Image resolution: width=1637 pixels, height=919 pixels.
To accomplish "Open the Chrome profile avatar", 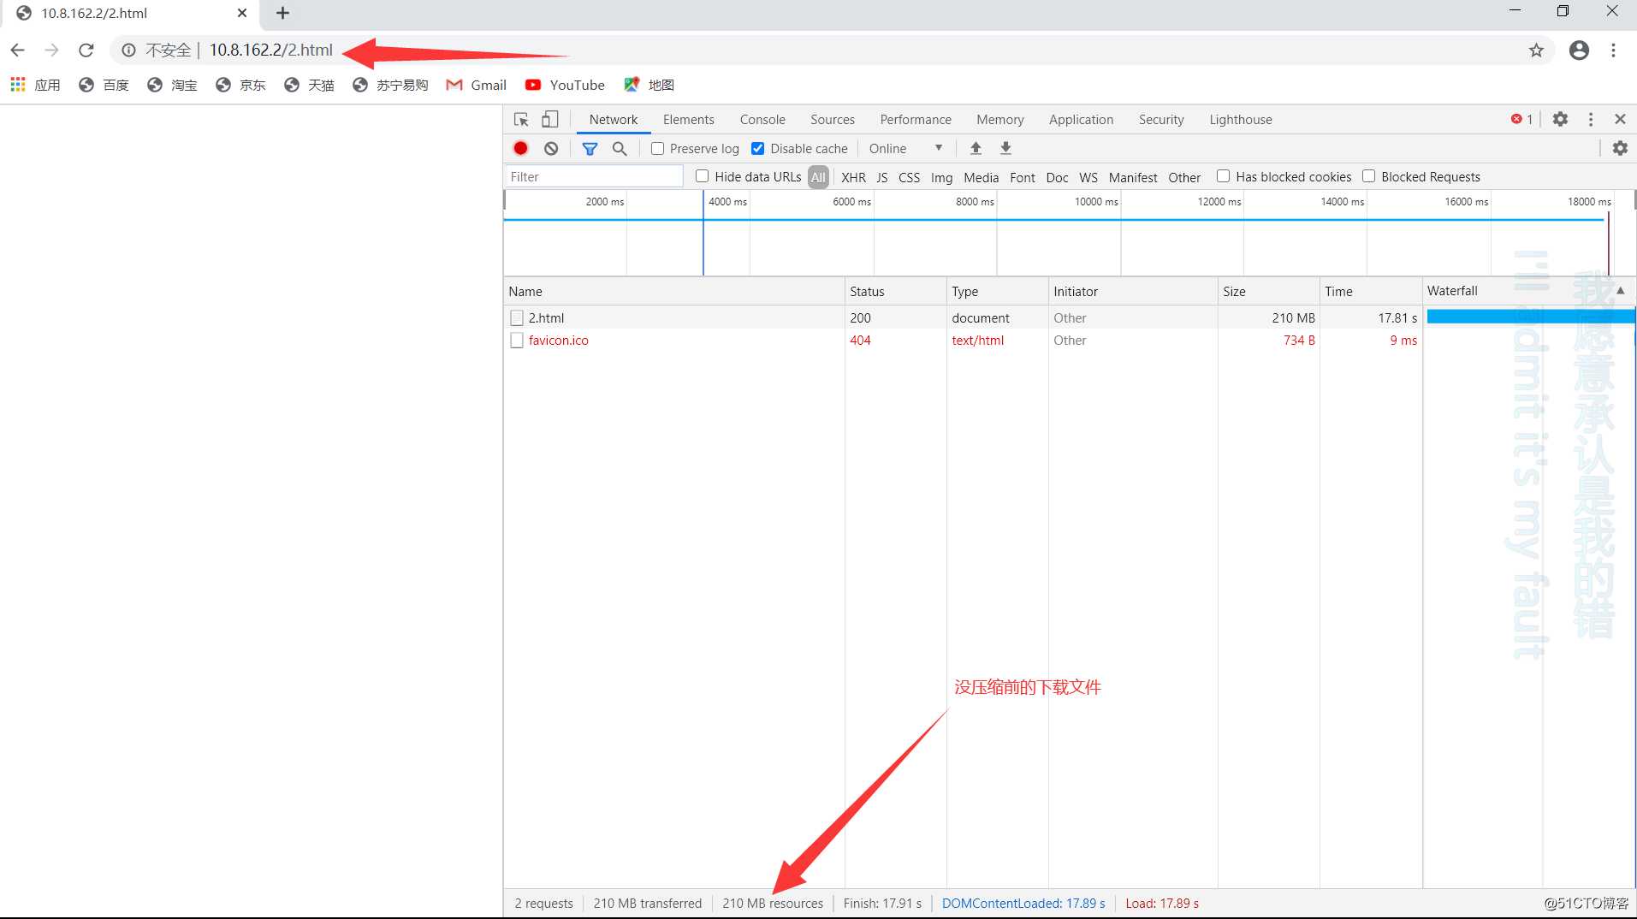I will [x=1579, y=50].
